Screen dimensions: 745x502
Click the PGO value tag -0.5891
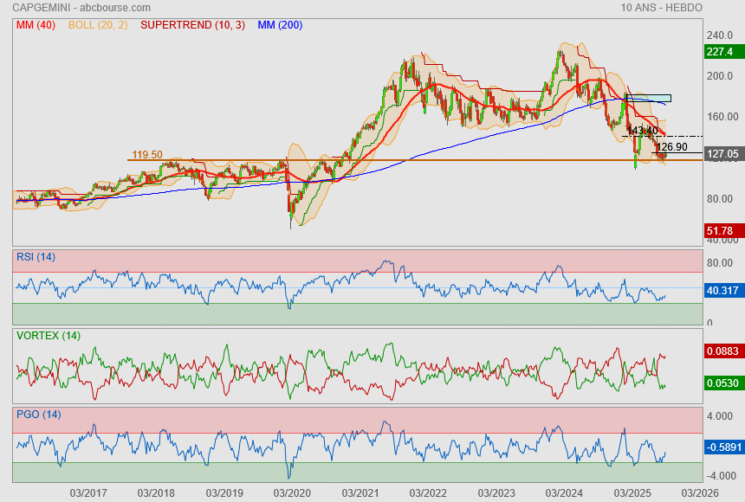coord(722,447)
